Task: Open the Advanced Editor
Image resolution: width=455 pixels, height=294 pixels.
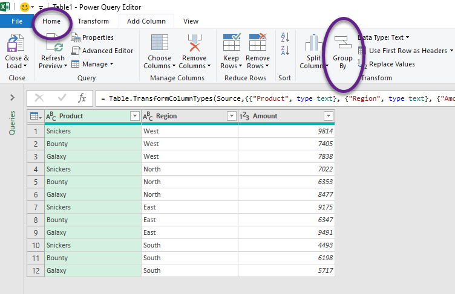Action: [x=102, y=51]
